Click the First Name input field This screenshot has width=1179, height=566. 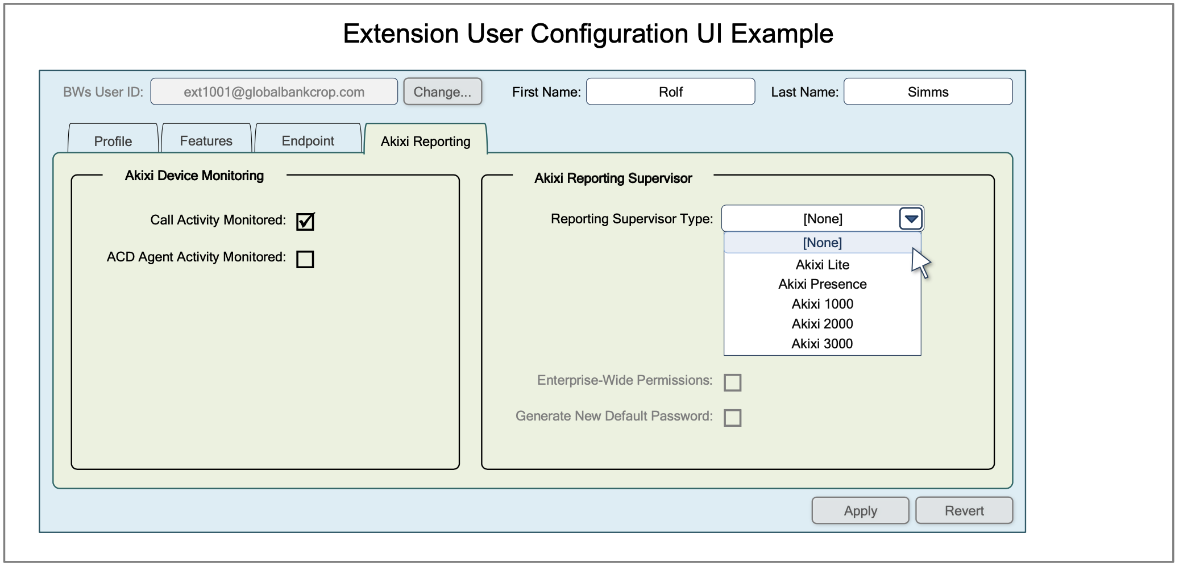(x=670, y=92)
